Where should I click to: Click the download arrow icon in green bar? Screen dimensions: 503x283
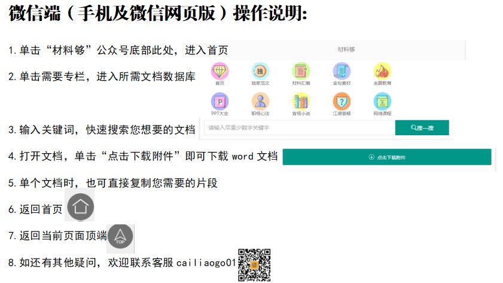[371, 157]
